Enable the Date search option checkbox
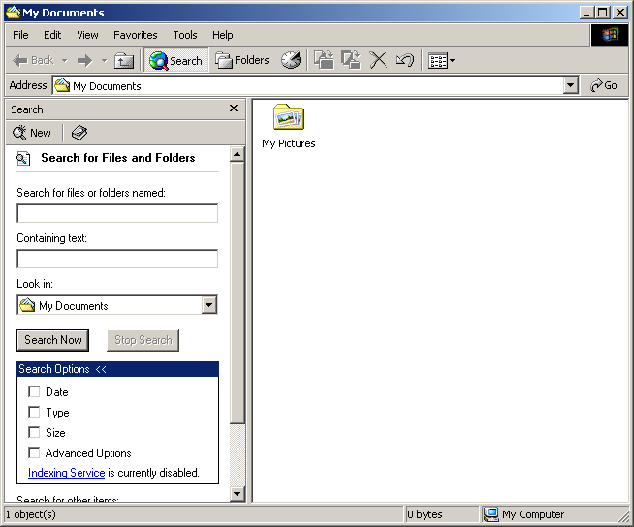 tap(34, 392)
